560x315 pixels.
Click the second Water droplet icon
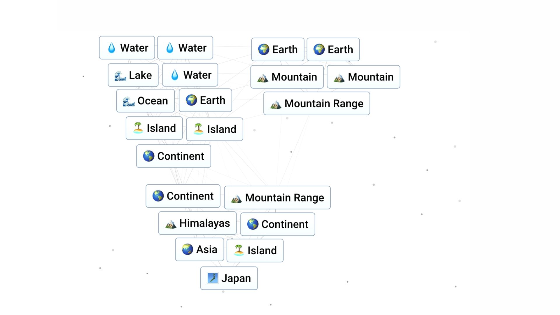tap(169, 47)
